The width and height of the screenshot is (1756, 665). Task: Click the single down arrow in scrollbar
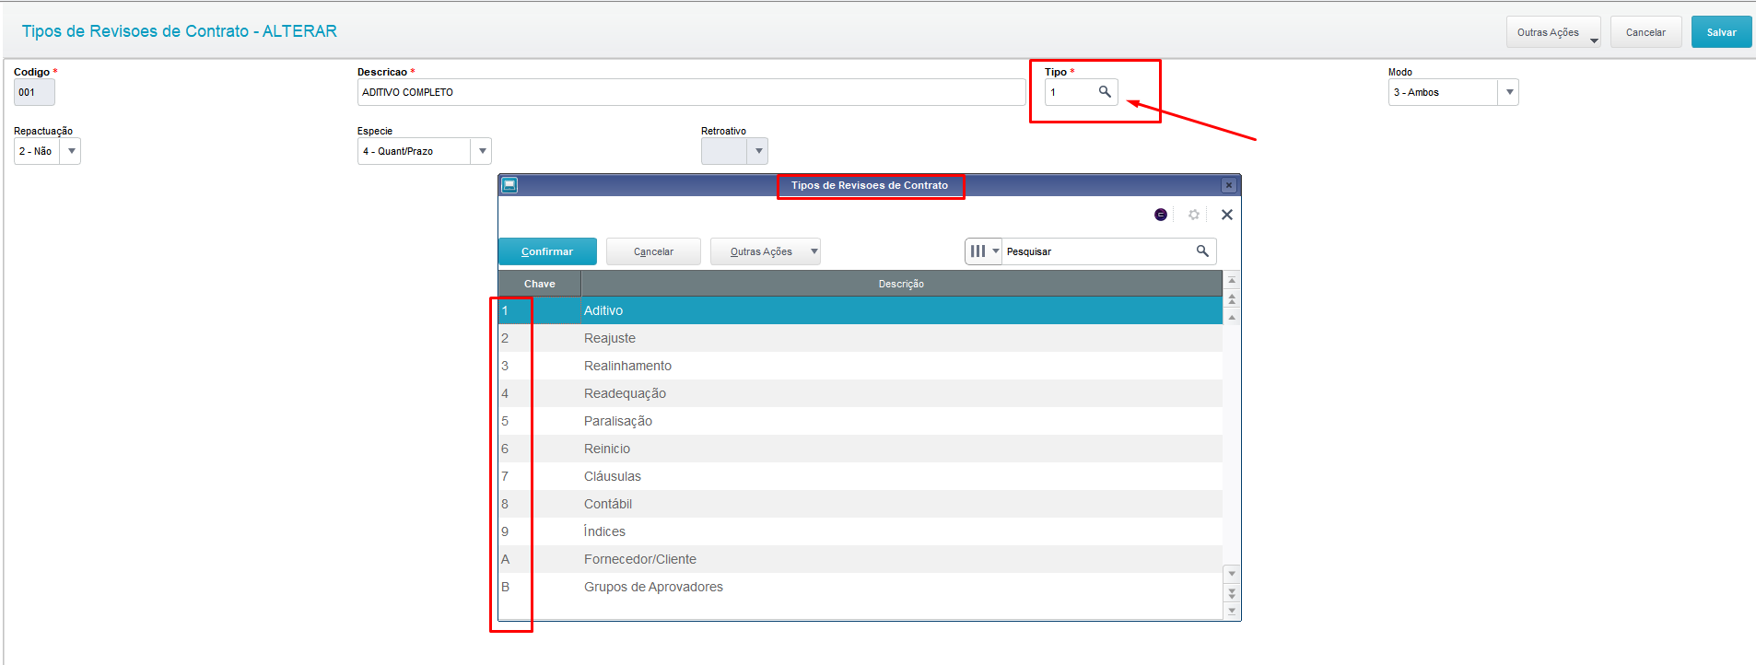1232,574
